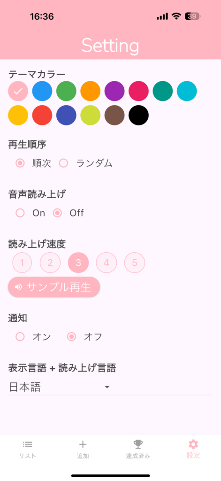
Task: Click the language dropdown arrow
Action: [x=107, y=387]
